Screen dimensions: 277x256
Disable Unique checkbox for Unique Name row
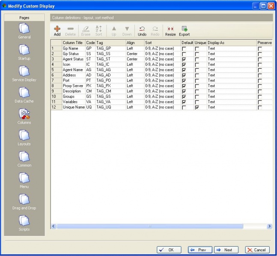click(x=197, y=108)
